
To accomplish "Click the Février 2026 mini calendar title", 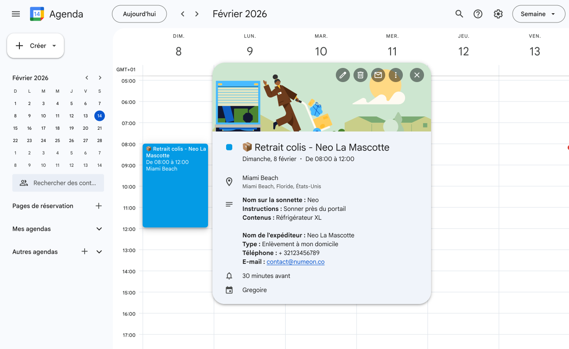I will pos(30,78).
